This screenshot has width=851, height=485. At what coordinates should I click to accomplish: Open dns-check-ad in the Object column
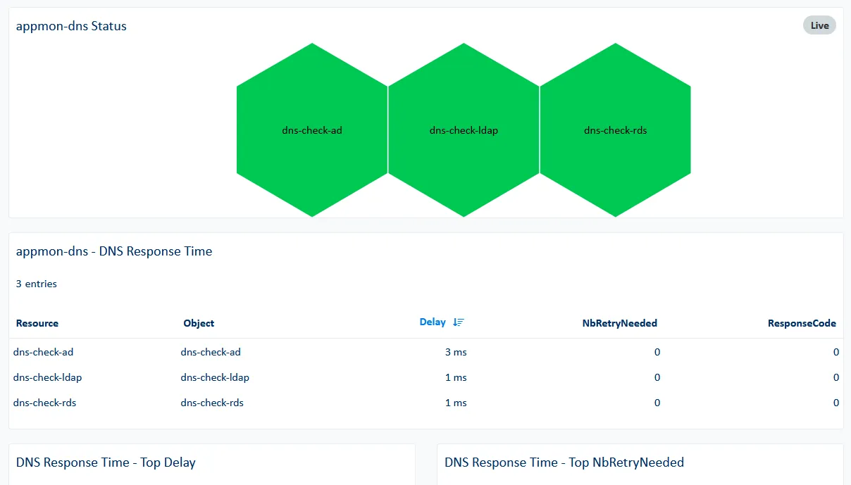211,352
